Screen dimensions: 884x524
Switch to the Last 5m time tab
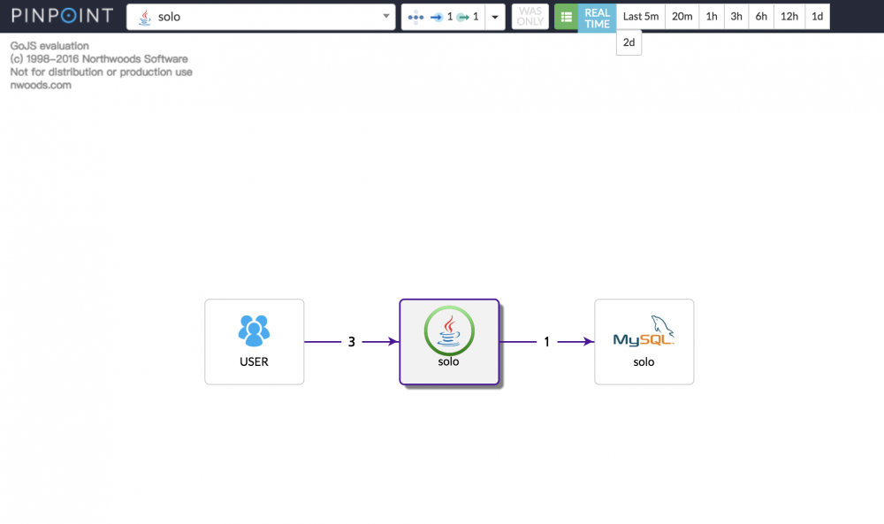pyautogui.click(x=640, y=16)
